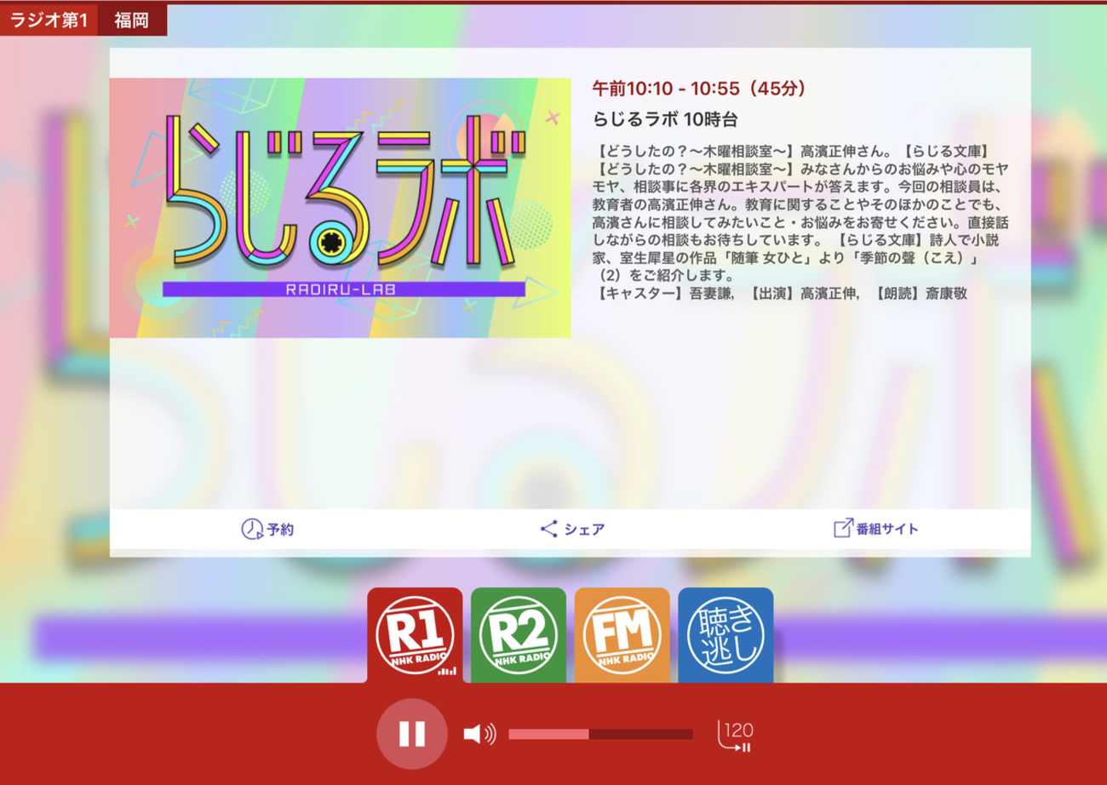Skip back using the 120 rewind icon
Screen dimensions: 1107x785
tap(736, 735)
